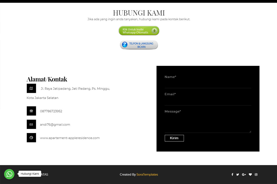This screenshot has height=184, width=277.
Task: Click the heart icon in footer
Action: (x=250, y=175)
